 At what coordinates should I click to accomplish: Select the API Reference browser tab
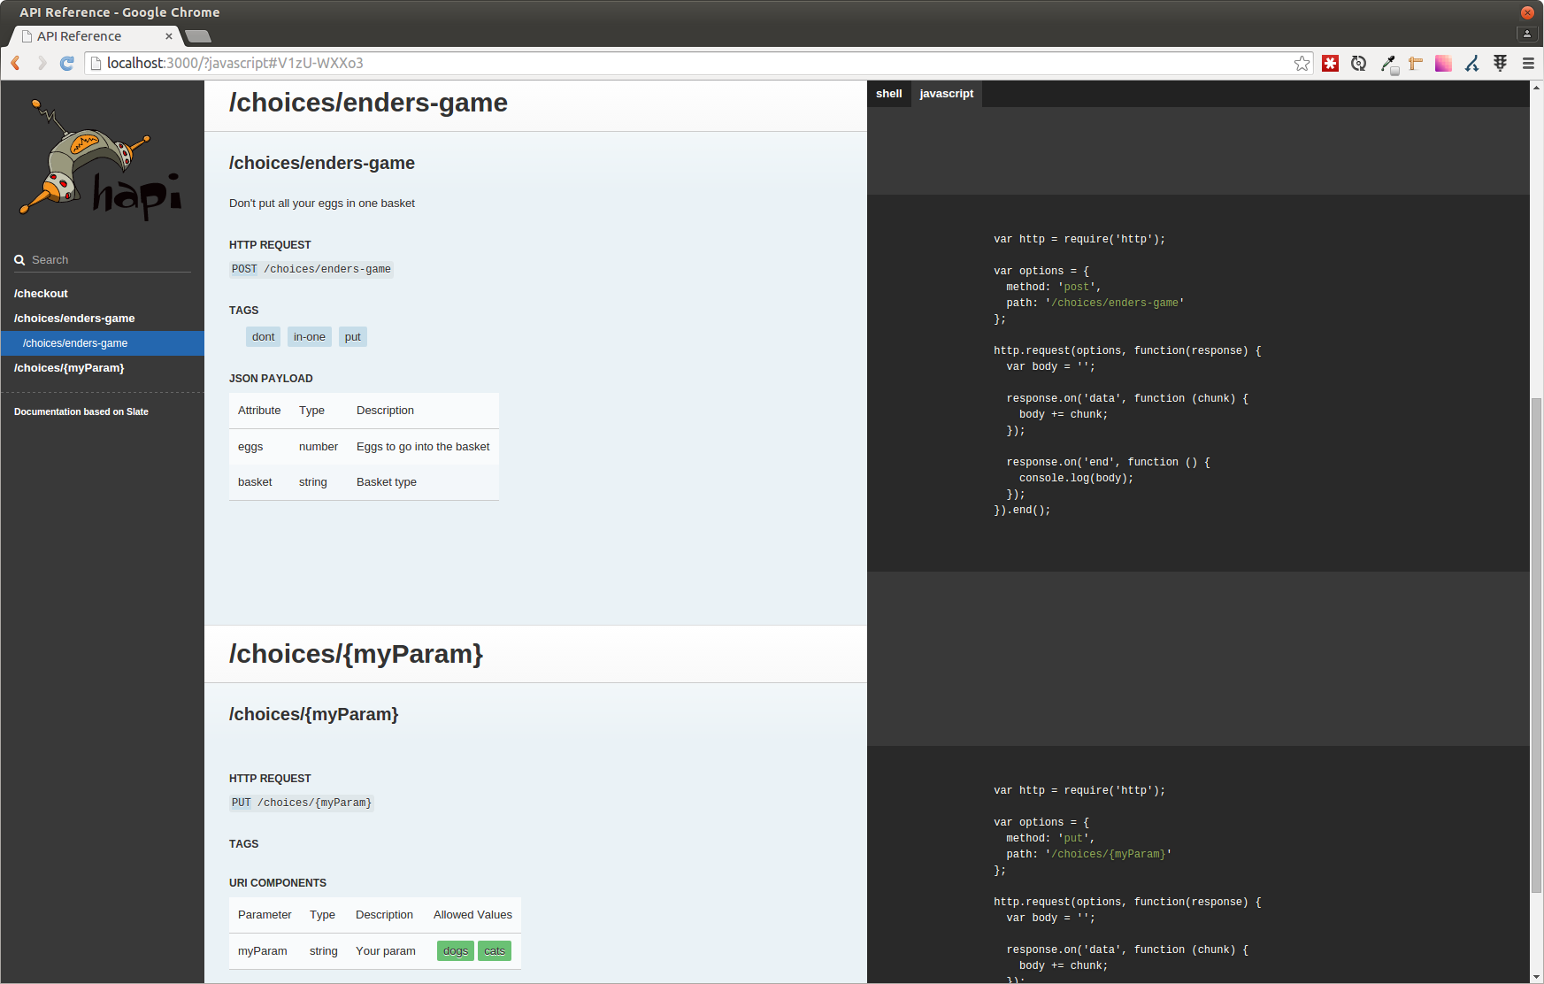pos(96,36)
